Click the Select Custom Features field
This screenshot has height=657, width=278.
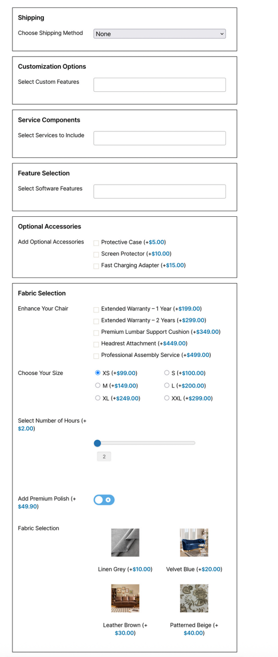point(159,85)
